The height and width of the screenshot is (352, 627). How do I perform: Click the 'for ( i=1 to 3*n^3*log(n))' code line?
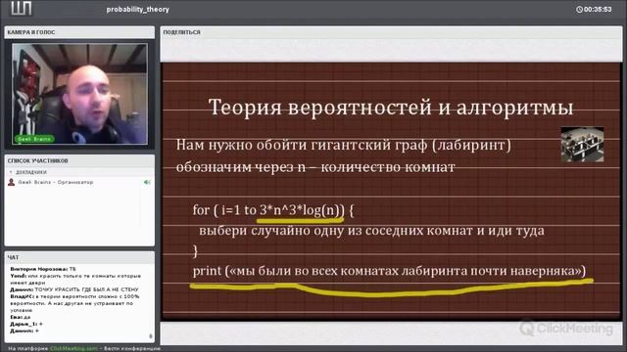pos(273,209)
